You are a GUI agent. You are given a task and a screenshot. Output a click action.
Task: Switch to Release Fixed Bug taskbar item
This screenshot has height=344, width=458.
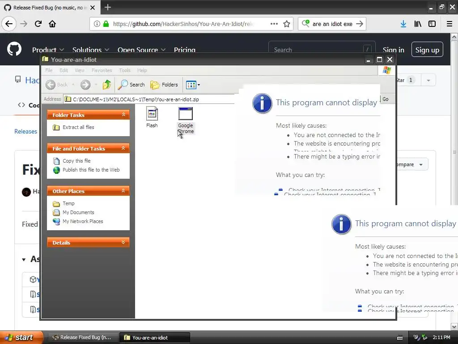[83, 337]
